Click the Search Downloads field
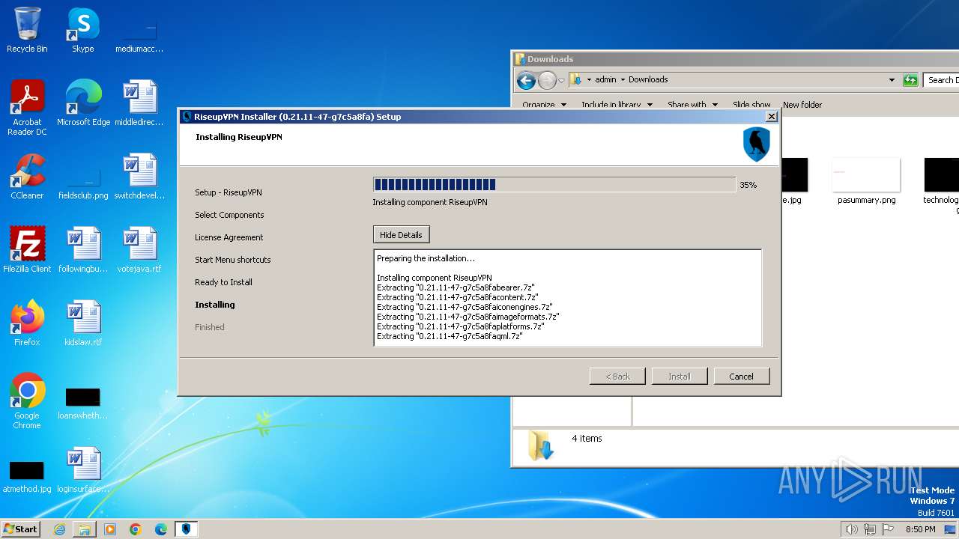Screen dimensions: 959x539 942,80
